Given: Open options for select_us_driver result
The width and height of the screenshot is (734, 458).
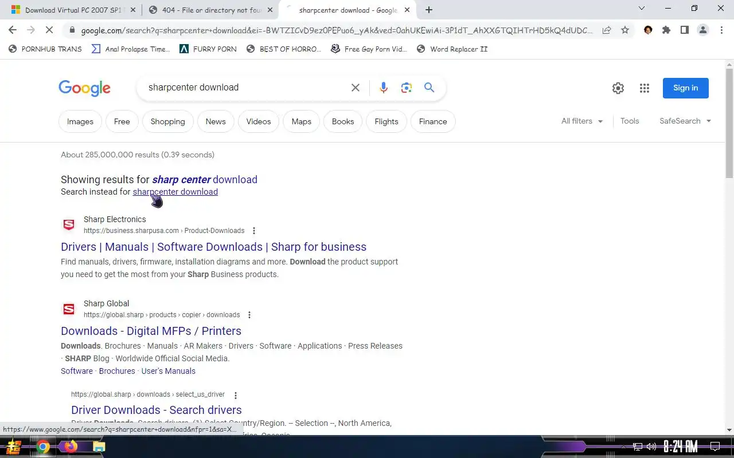Looking at the screenshot, I should pos(235,395).
